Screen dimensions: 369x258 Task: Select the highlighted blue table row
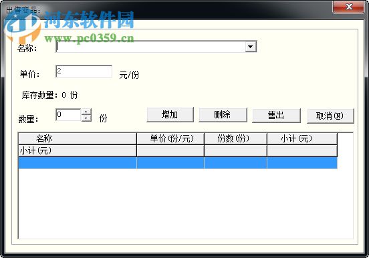[x=178, y=163]
